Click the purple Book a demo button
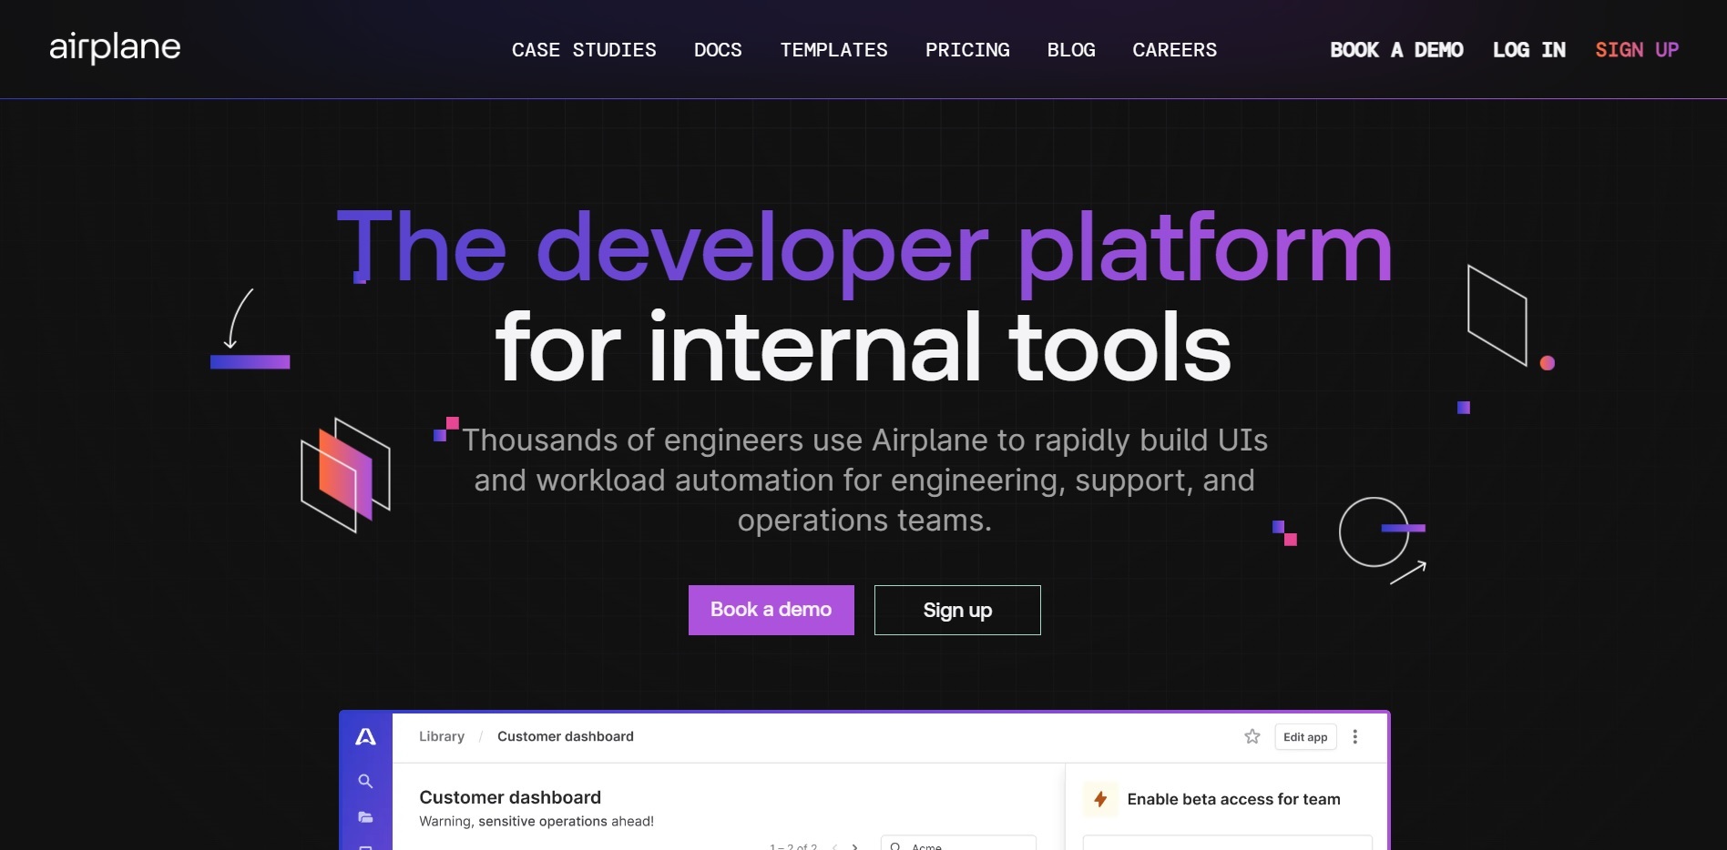 [771, 610]
